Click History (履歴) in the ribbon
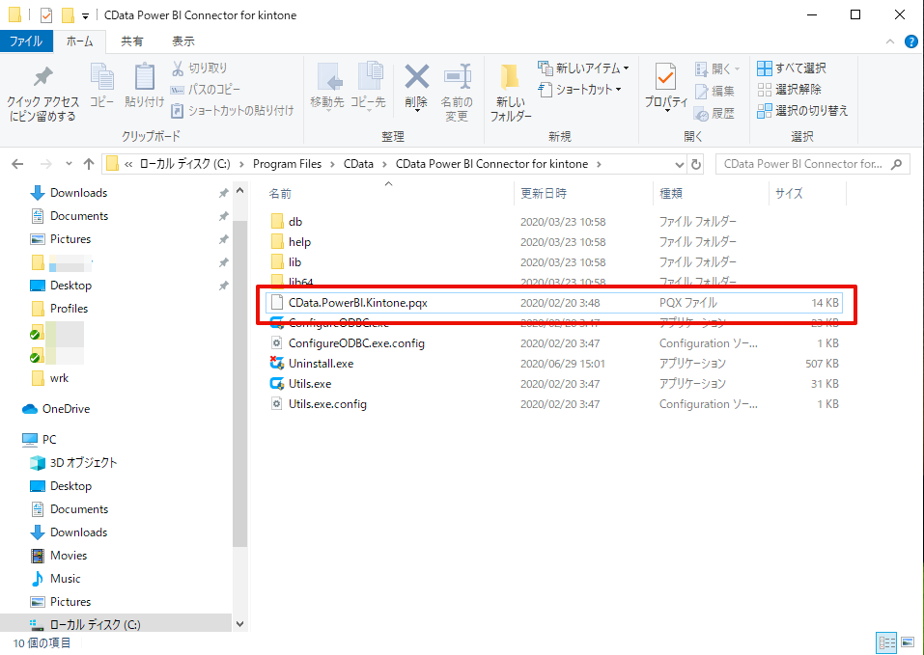Screen dimensions: 924x655 click(x=714, y=113)
